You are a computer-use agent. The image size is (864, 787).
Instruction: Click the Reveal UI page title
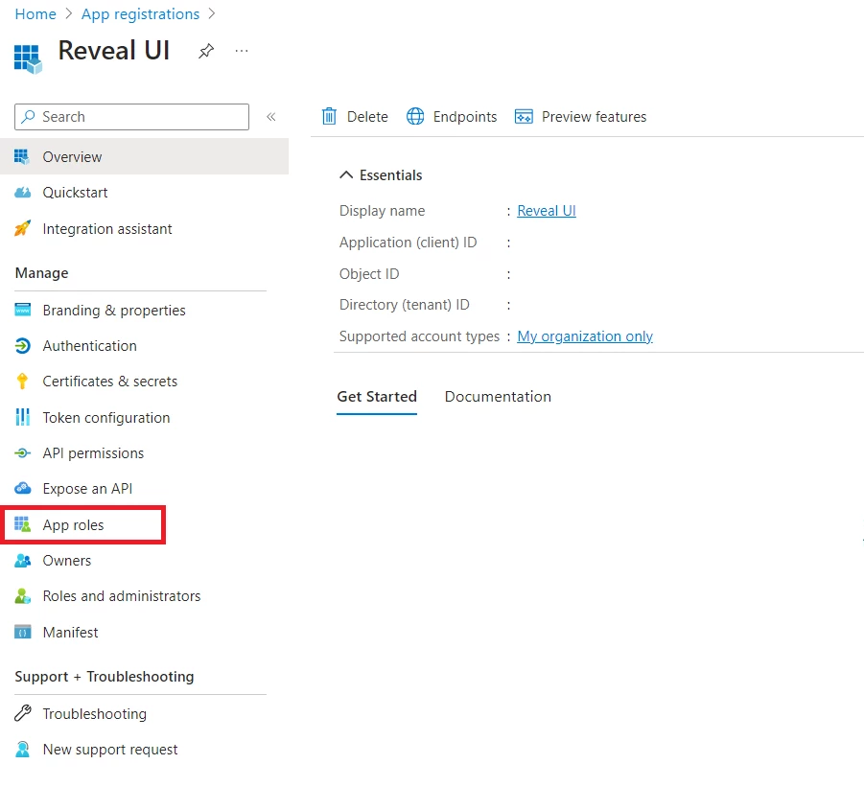114,51
